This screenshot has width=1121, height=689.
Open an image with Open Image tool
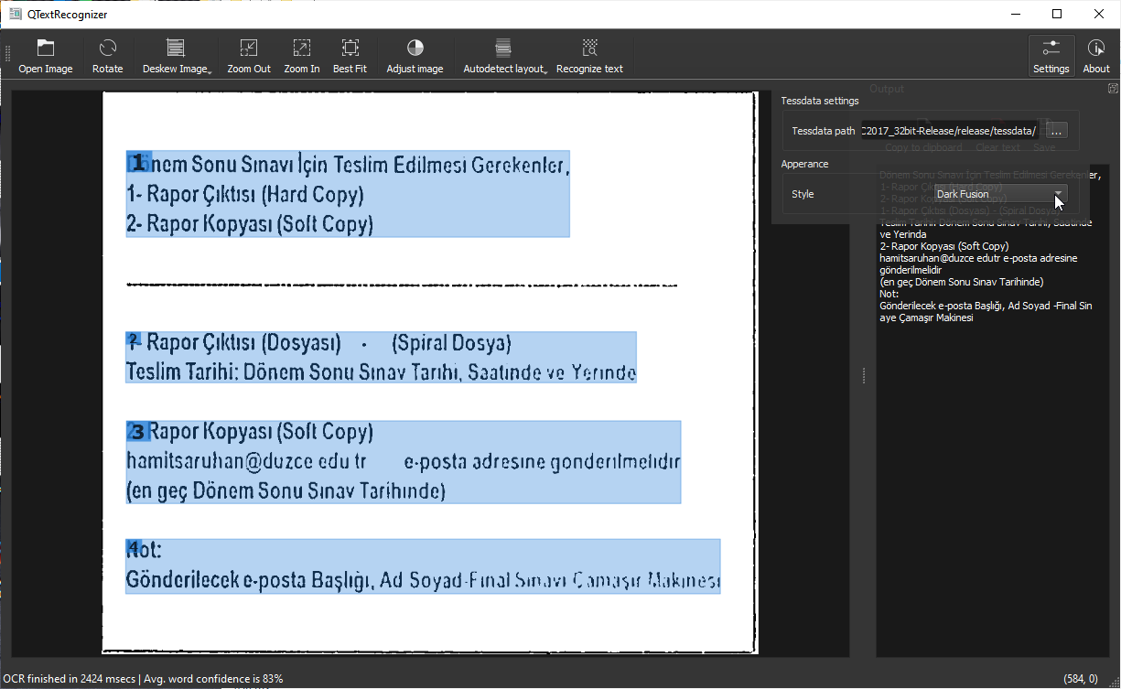point(46,57)
